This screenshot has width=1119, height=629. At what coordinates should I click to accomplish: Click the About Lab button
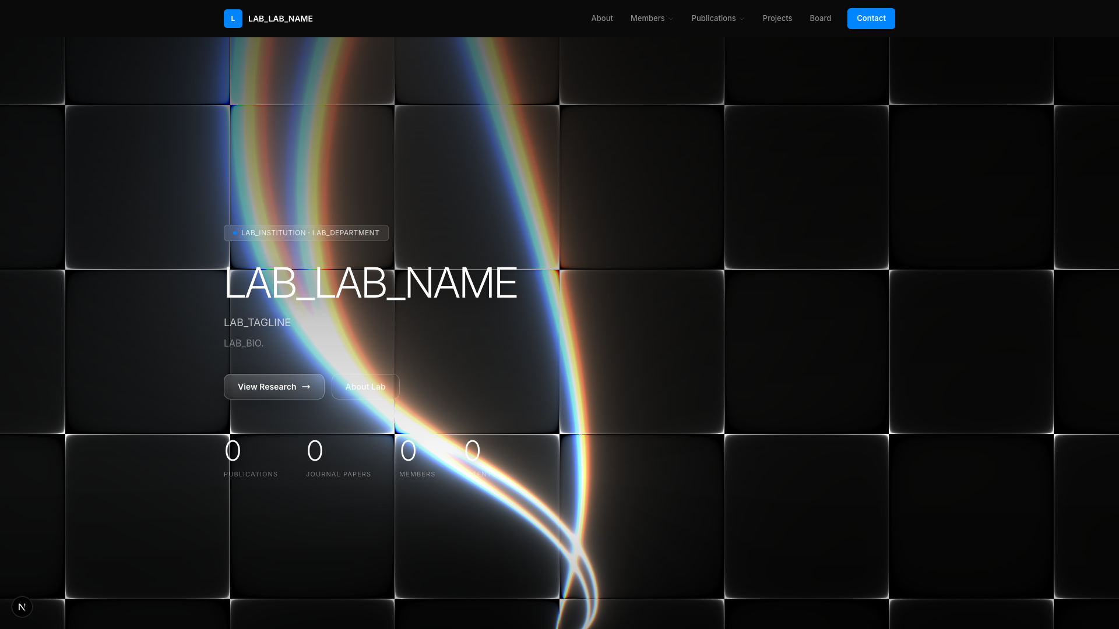365,387
